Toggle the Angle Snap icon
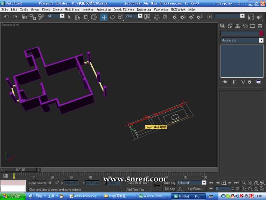The height and width of the screenshot is (200, 266). [x=183, y=17]
